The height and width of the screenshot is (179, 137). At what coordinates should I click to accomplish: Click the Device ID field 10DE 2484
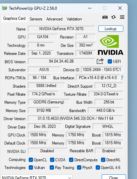pos(102,70)
